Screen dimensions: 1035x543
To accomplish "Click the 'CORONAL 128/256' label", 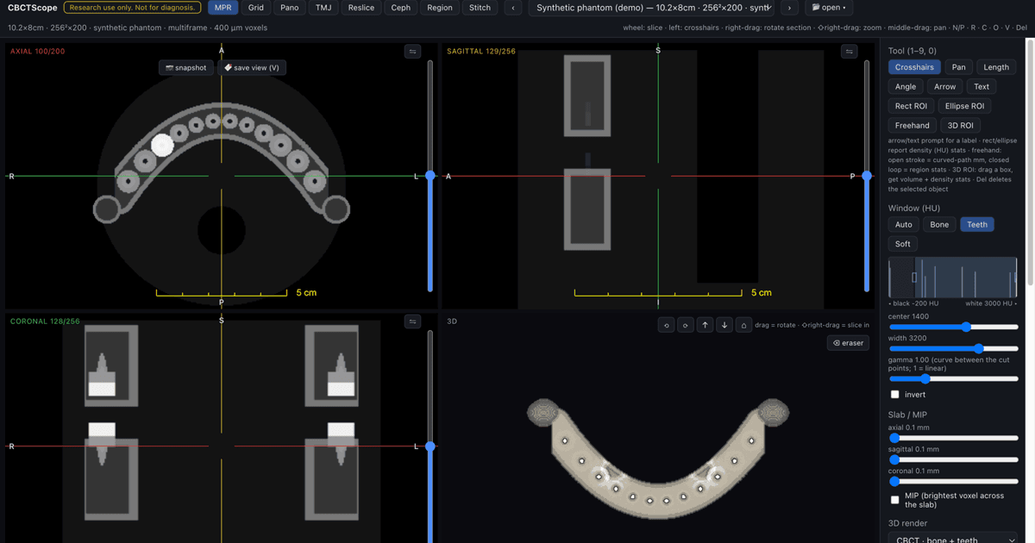I will pos(45,321).
